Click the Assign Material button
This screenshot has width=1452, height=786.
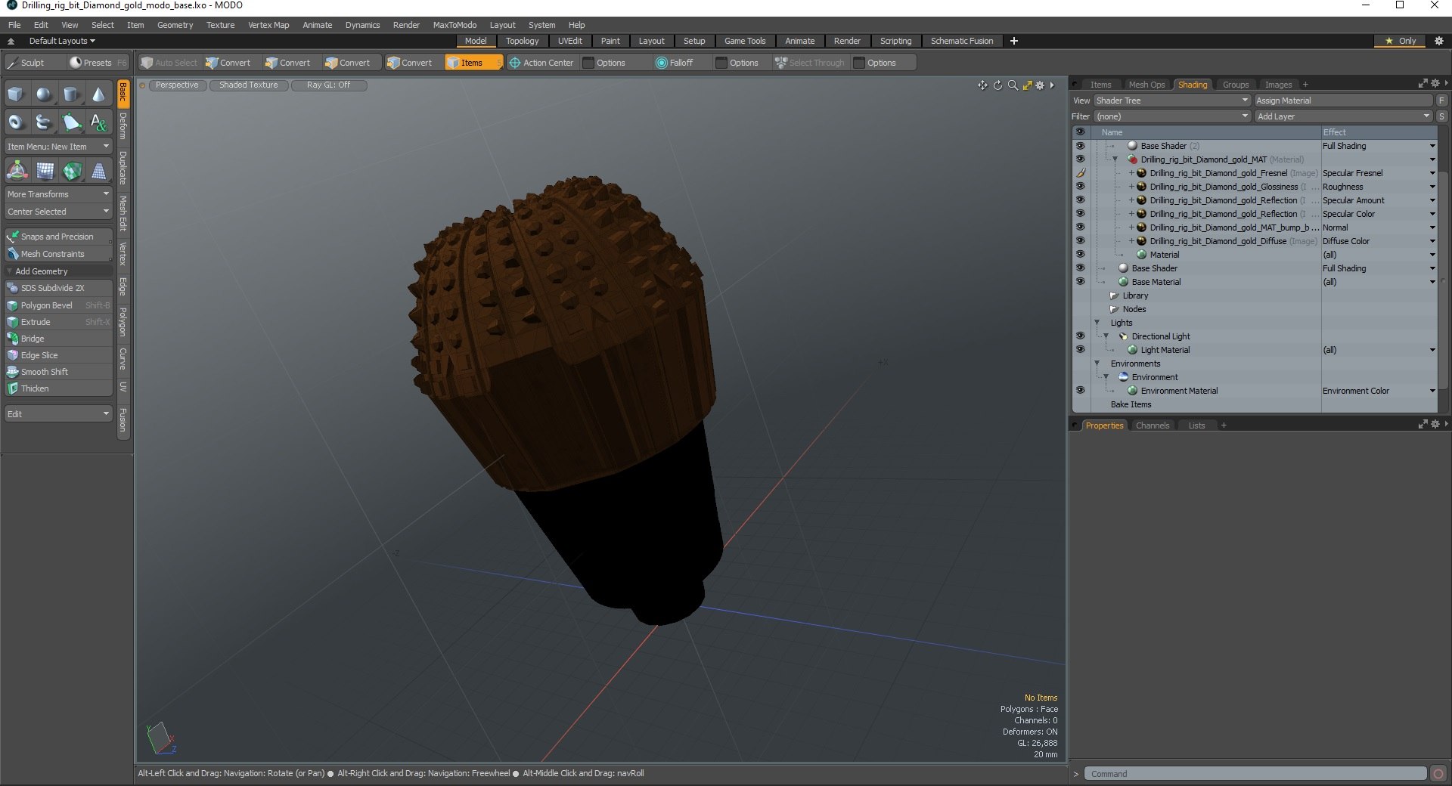(1342, 101)
